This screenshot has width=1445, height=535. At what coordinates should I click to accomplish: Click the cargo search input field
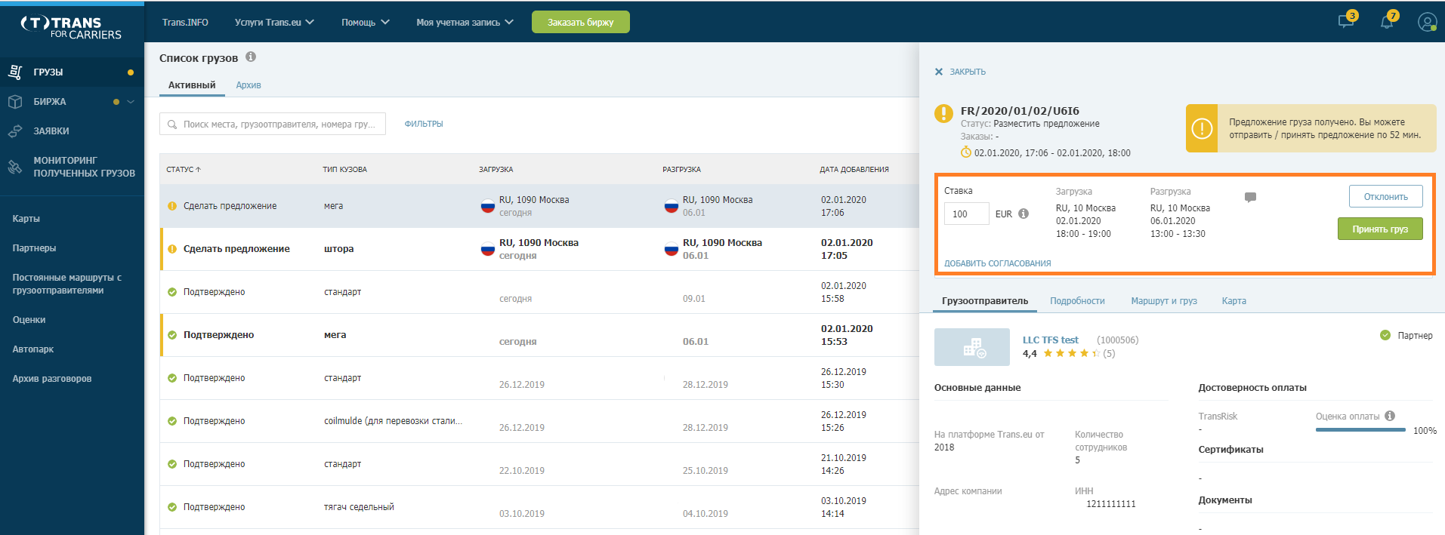[273, 124]
